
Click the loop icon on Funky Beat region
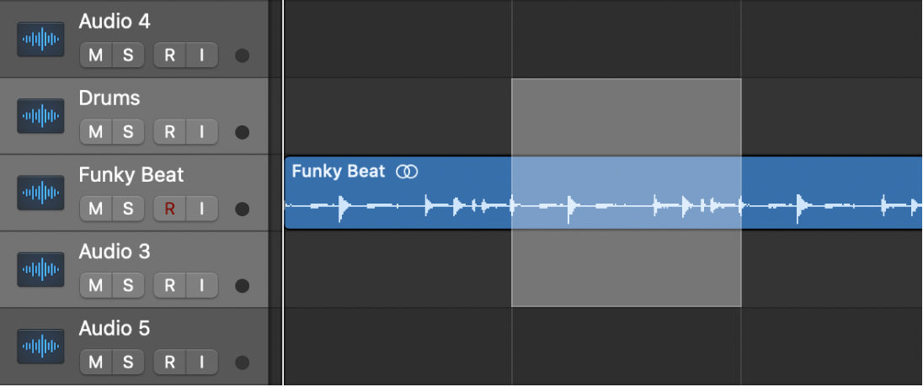[407, 172]
